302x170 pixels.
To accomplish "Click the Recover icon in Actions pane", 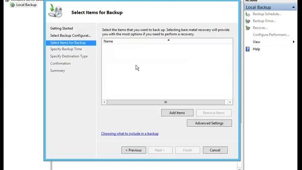I will [x=248, y=28].
